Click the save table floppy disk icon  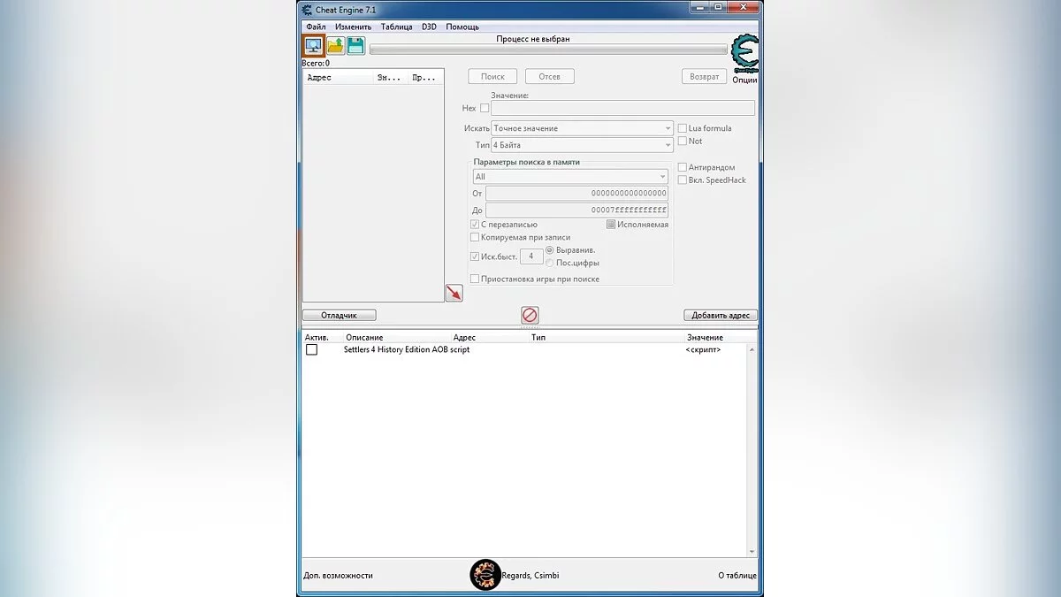tap(354, 45)
